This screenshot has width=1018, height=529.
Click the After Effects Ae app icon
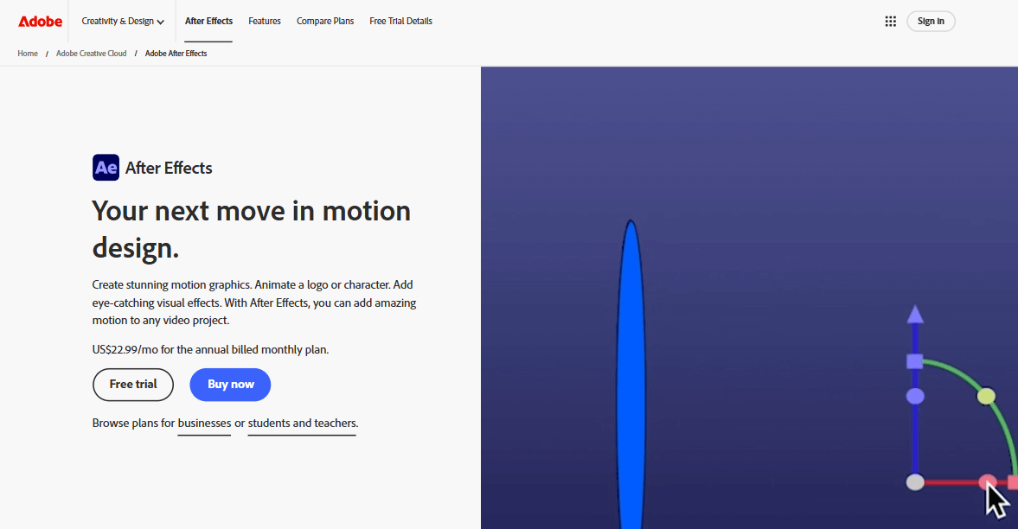106,168
